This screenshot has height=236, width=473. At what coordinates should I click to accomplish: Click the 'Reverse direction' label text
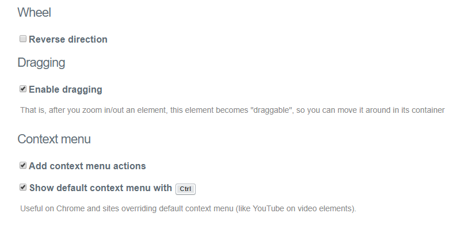68,40
